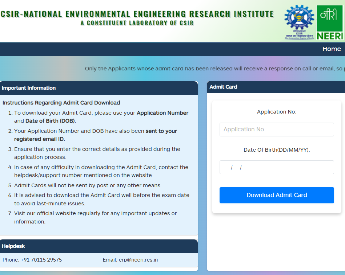Click instruction 5 about admit cards by post
This screenshot has height=275, width=345.
(x=88, y=185)
